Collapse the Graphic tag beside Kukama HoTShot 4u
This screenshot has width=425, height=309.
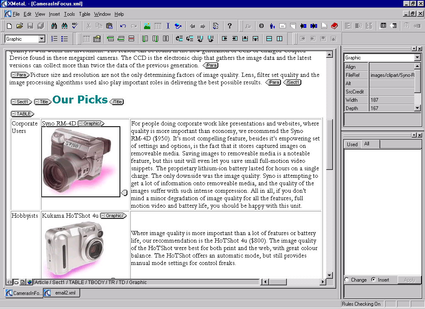[103, 216]
